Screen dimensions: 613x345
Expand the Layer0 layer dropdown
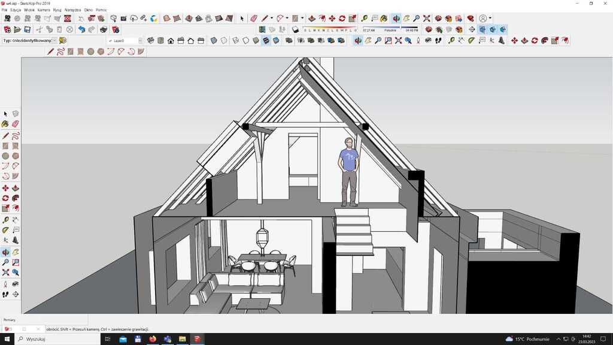(x=140, y=41)
